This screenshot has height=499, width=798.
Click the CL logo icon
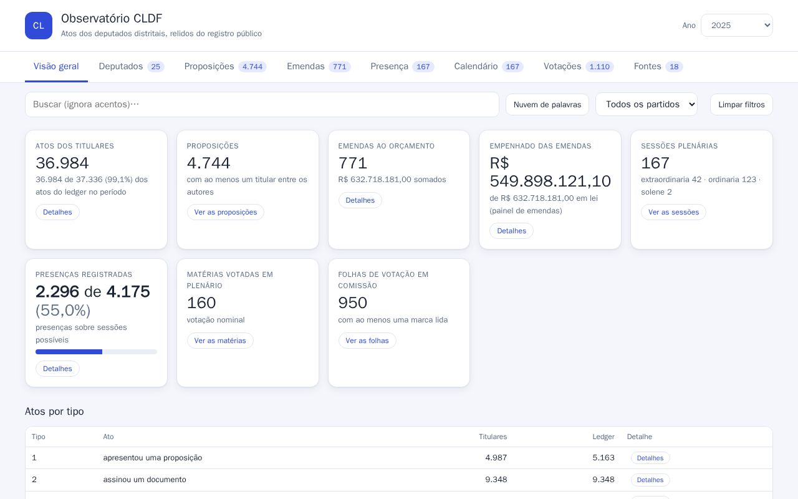click(39, 26)
